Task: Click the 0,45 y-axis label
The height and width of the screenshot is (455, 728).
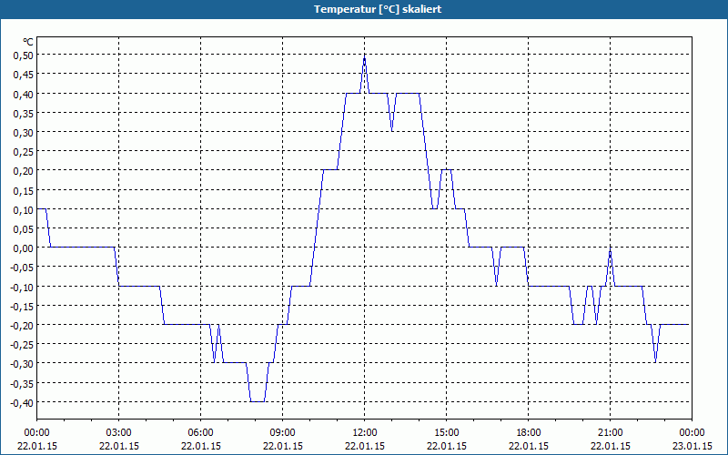Action: click(25, 75)
